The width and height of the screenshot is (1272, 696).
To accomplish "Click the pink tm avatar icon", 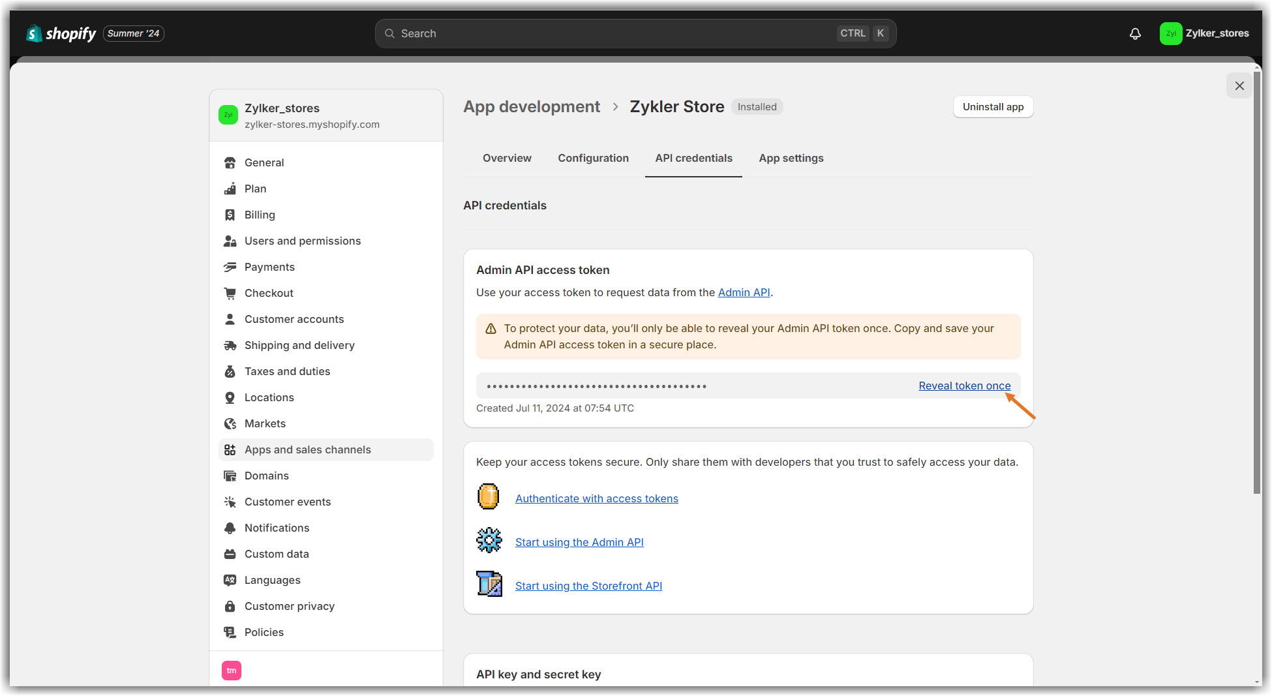I will [x=232, y=671].
